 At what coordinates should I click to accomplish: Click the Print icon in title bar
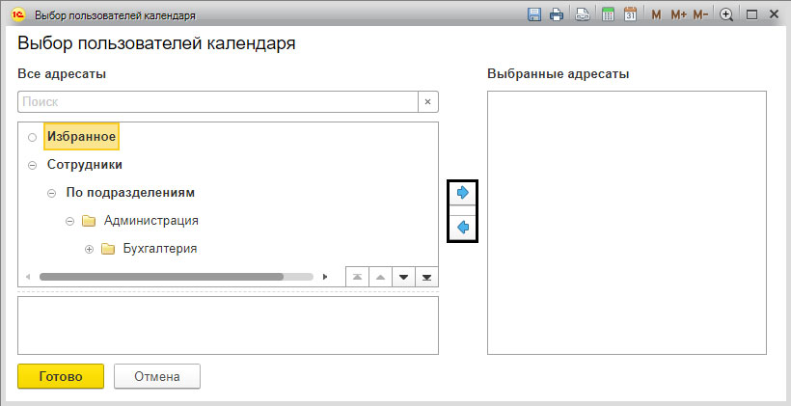(x=557, y=14)
